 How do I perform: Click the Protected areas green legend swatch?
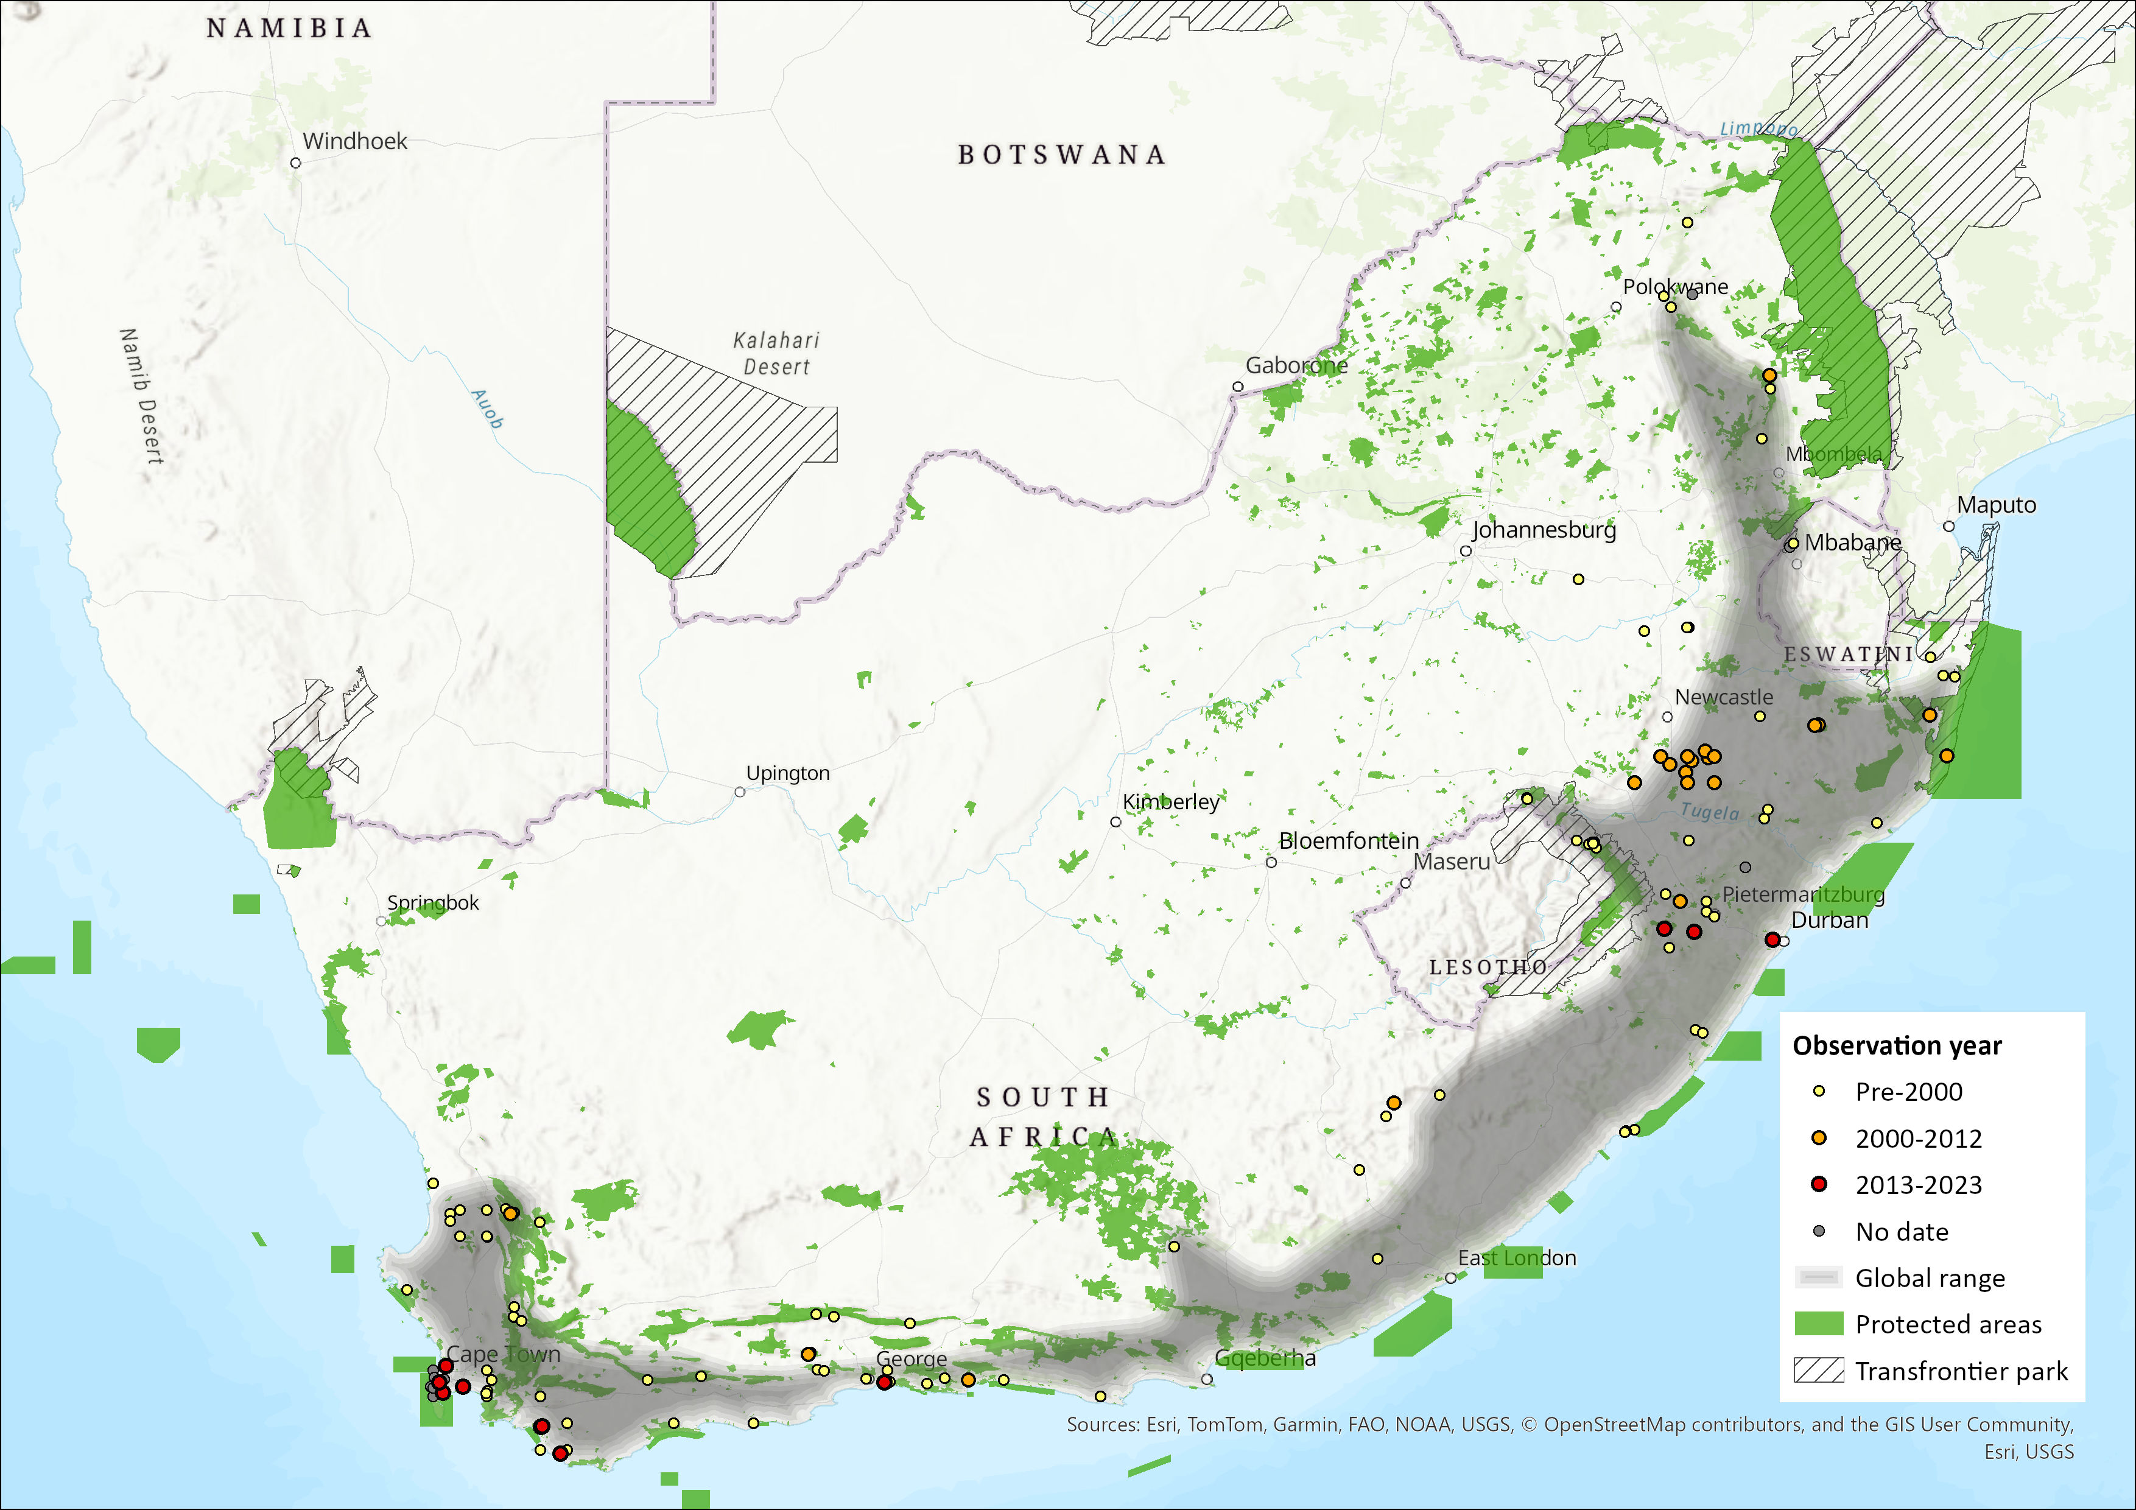pos(1818,1324)
